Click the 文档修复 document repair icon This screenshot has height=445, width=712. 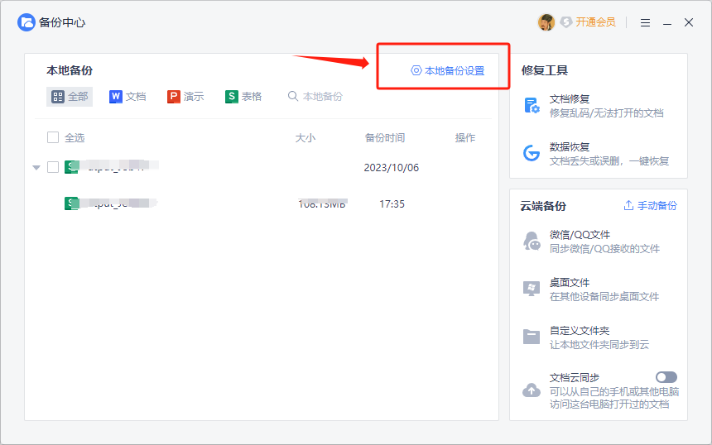(532, 106)
